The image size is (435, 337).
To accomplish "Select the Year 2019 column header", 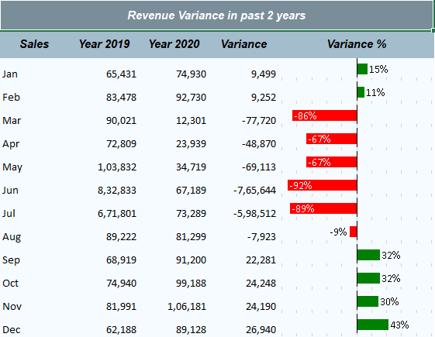I will [x=105, y=44].
